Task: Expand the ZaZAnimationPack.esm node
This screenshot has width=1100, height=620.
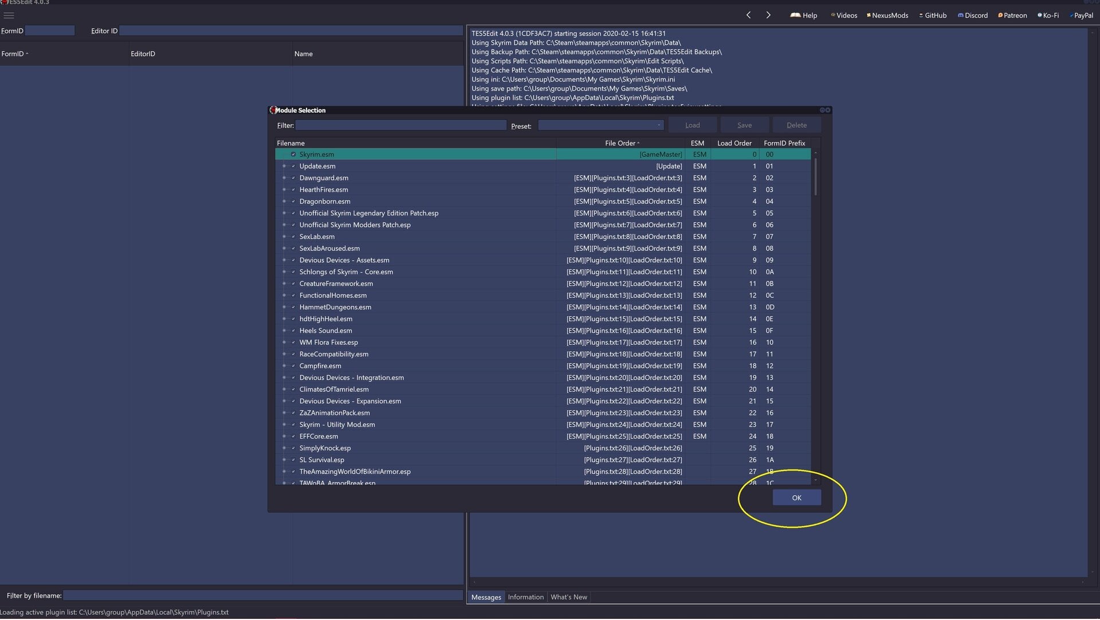Action: 284,413
